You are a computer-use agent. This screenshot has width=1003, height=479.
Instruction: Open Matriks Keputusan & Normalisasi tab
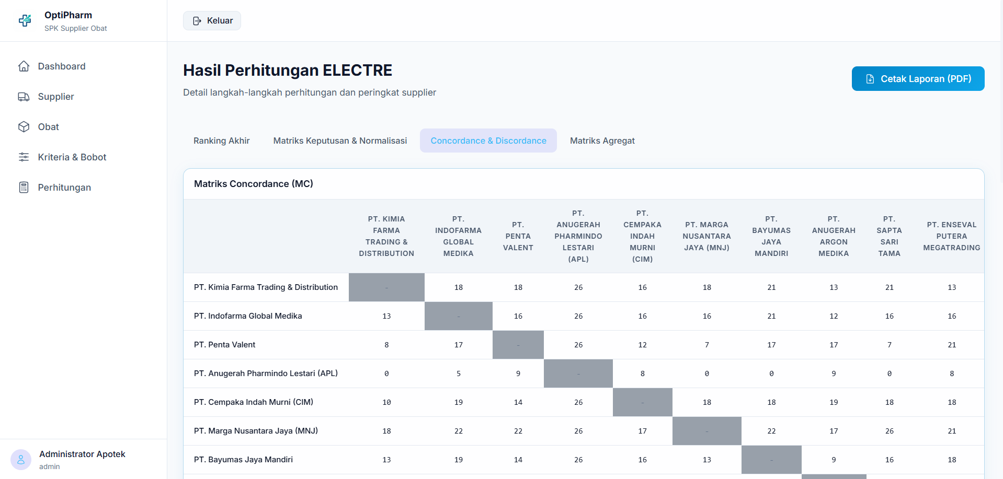(x=340, y=141)
